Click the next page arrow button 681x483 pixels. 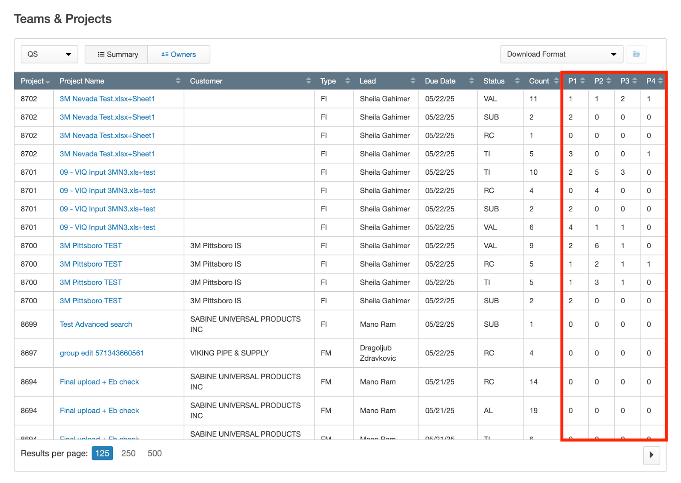651,455
